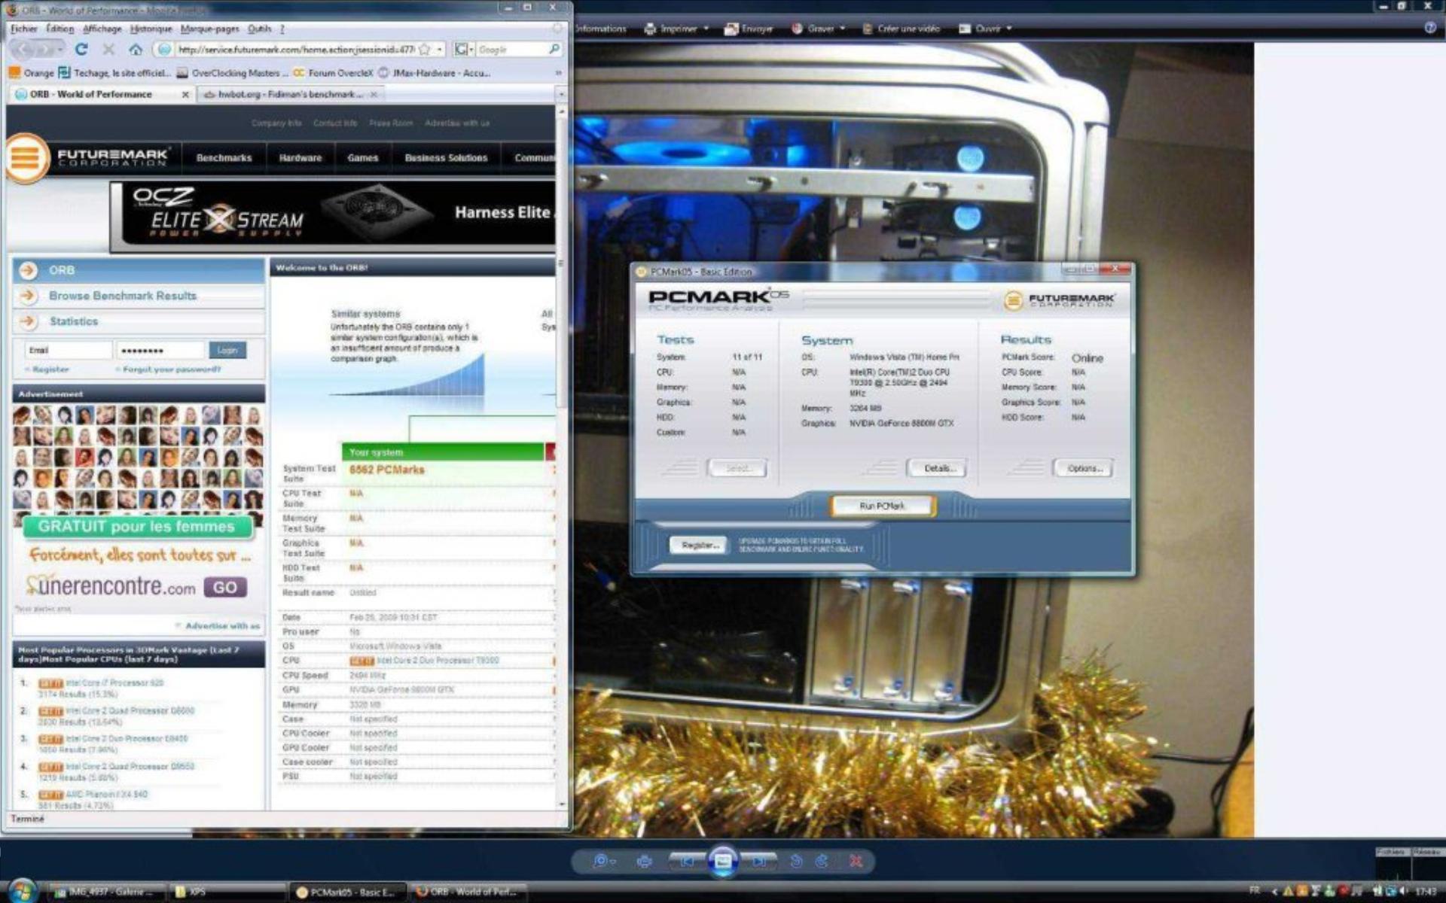Viewport: 1446px width, 903px height.
Task: Open the Orange bookmark
Action: [31, 73]
